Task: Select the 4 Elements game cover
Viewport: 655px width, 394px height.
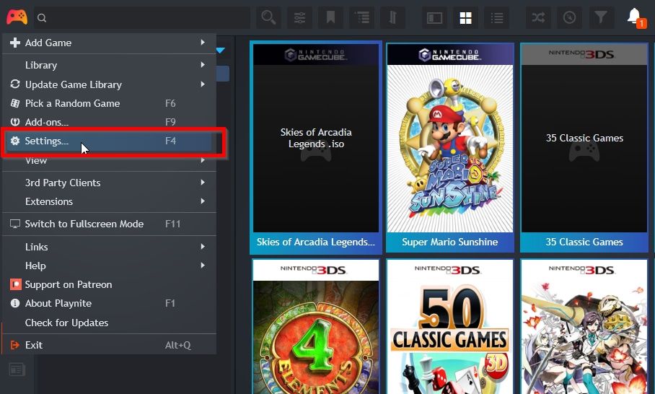Action: (x=316, y=327)
